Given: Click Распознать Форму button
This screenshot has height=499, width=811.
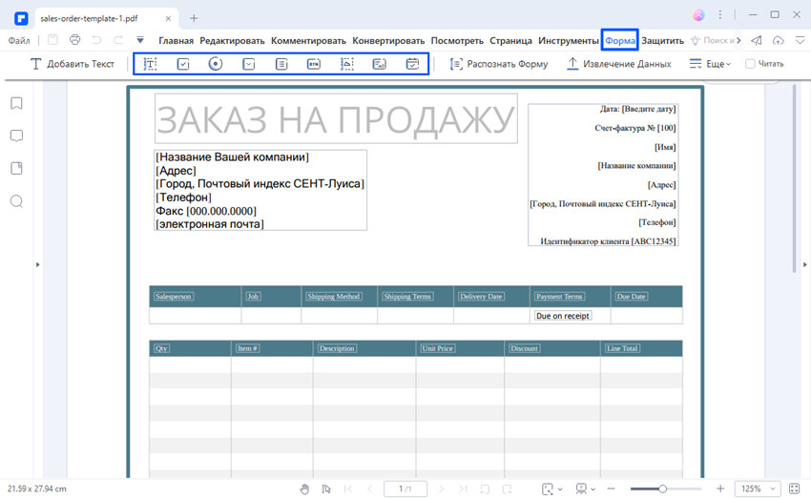Looking at the screenshot, I should (499, 64).
